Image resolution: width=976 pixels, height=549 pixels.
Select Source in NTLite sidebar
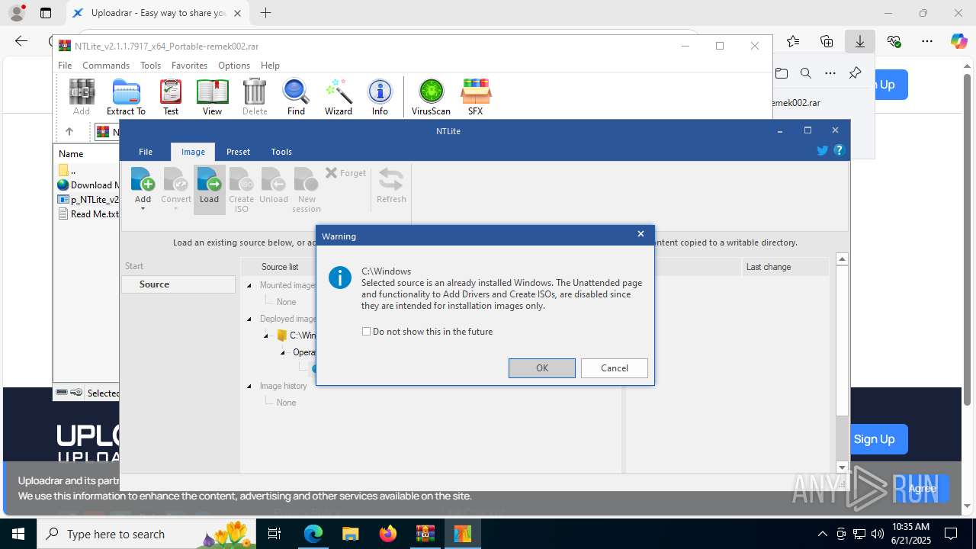point(178,284)
